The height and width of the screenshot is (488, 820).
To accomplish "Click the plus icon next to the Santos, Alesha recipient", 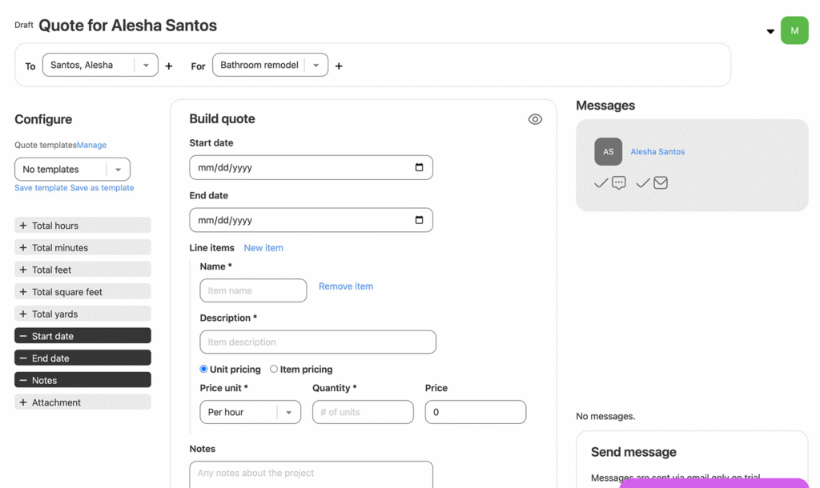I will point(169,66).
